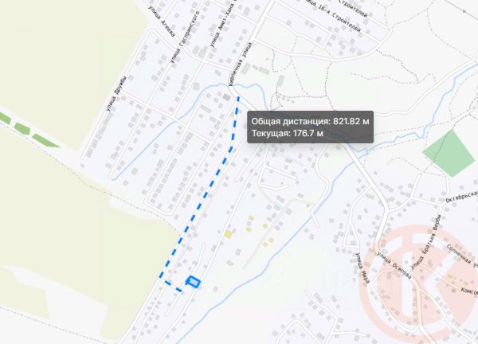
Task: Click the green park polygon on the right
Action: point(449,153)
